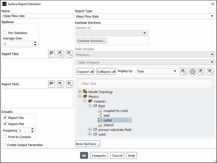Viewport: 217px width, 163px height.
Task: Enable Print to Console
Action: coord(5,137)
